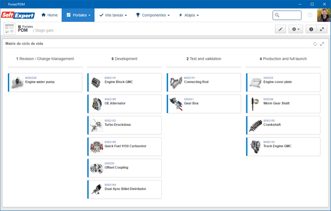Click the Portales breadcrumb label
331x211 pixels.
[x=27, y=27]
